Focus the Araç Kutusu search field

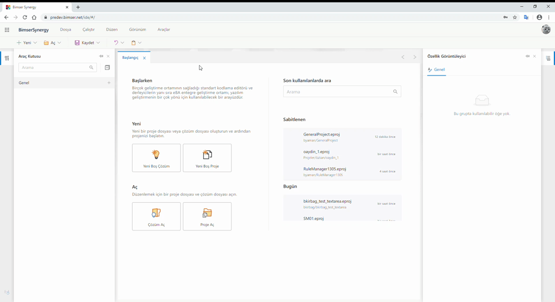coord(57,67)
